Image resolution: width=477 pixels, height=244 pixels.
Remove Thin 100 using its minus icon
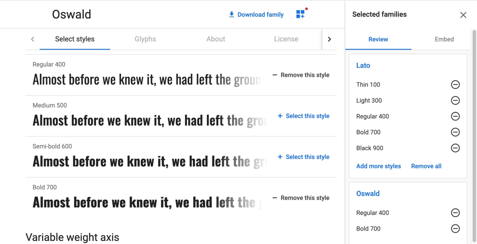(455, 84)
